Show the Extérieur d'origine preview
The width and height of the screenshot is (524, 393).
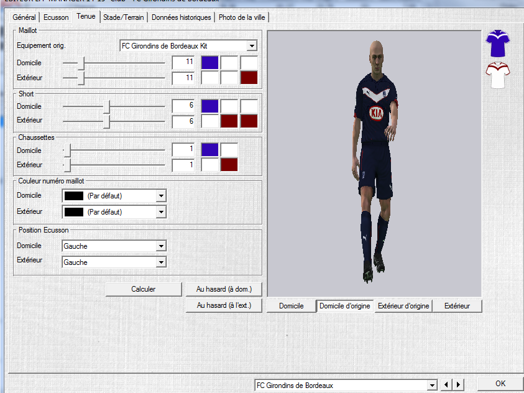coord(403,306)
